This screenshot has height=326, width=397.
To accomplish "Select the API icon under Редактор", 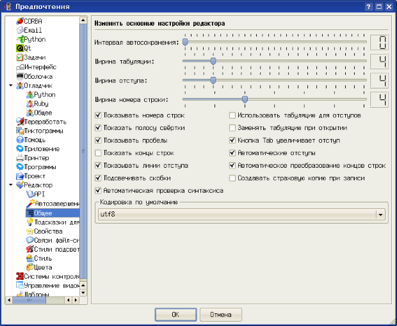I will [x=30, y=194].
